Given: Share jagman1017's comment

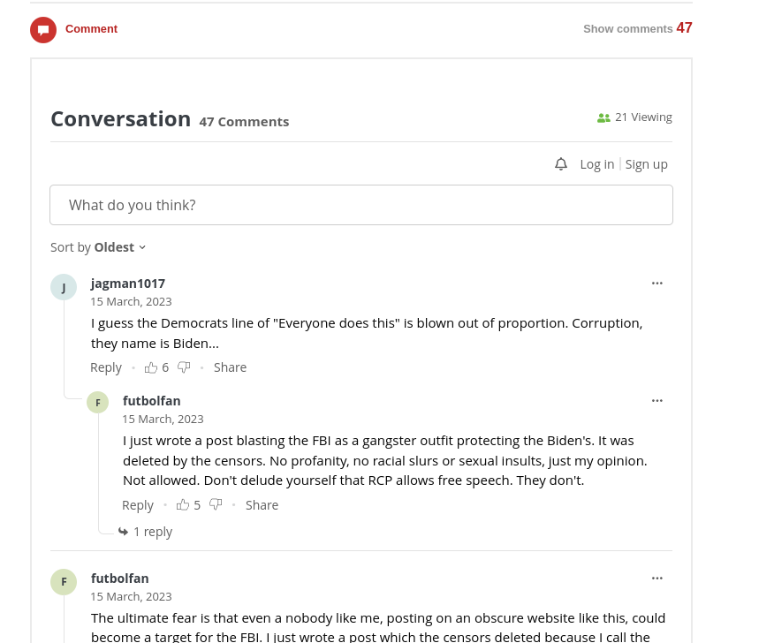Looking at the screenshot, I should tap(230, 367).
